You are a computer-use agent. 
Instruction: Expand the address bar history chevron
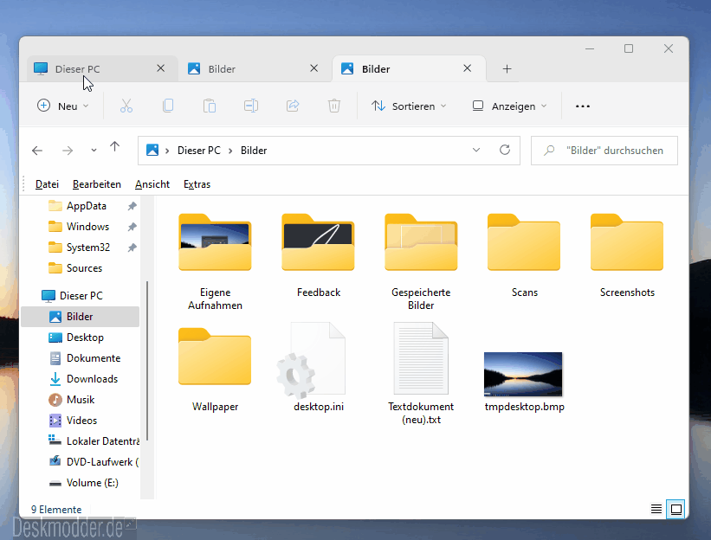pyautogui.click(x=476, y=150)
